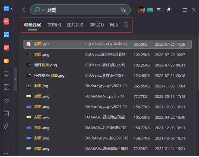Launch the text translation tool

click(6, 35)
